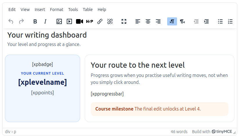The height and width of the screenshot is (138, 240).
Task: Enter fullscreen with the expand icon
Action: [124, 21]
